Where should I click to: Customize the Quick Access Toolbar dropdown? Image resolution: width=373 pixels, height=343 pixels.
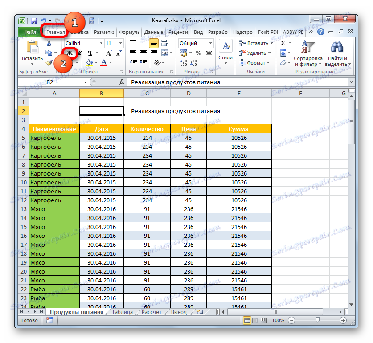102,21
